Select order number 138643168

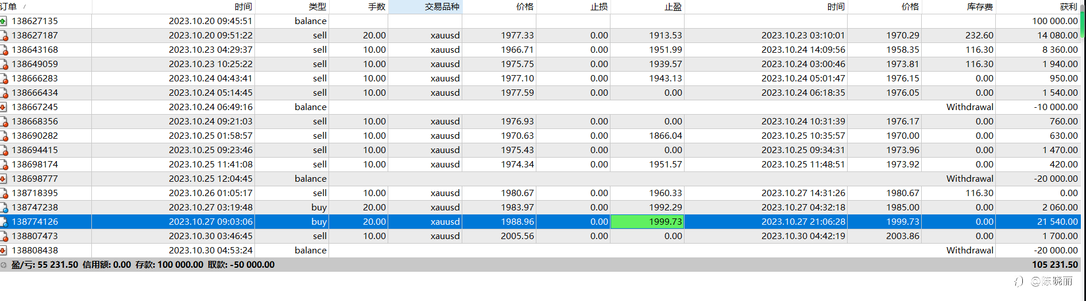click(34, 50)
